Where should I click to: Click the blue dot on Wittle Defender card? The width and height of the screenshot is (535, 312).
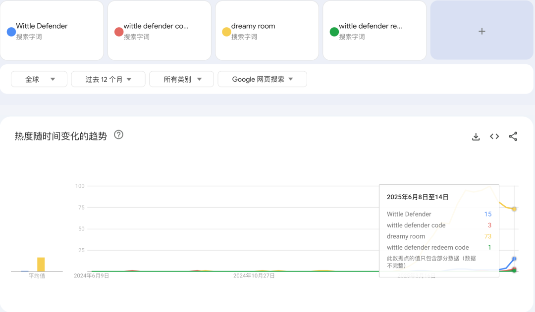click(11, 31)
